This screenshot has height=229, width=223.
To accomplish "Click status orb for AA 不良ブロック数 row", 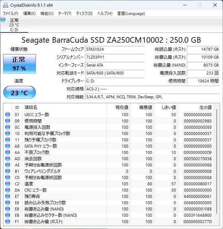I will (x=8, y=152).
